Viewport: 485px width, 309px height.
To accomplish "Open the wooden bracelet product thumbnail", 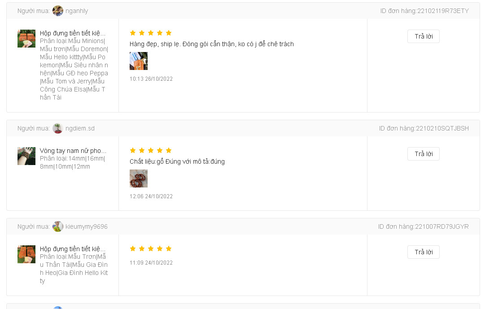I will click(26, 156).
